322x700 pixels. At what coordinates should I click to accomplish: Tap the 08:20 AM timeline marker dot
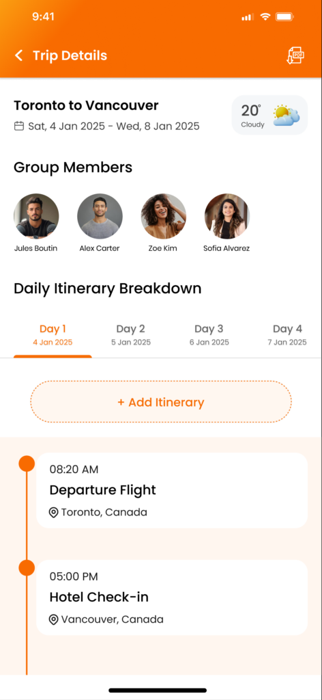27,463
